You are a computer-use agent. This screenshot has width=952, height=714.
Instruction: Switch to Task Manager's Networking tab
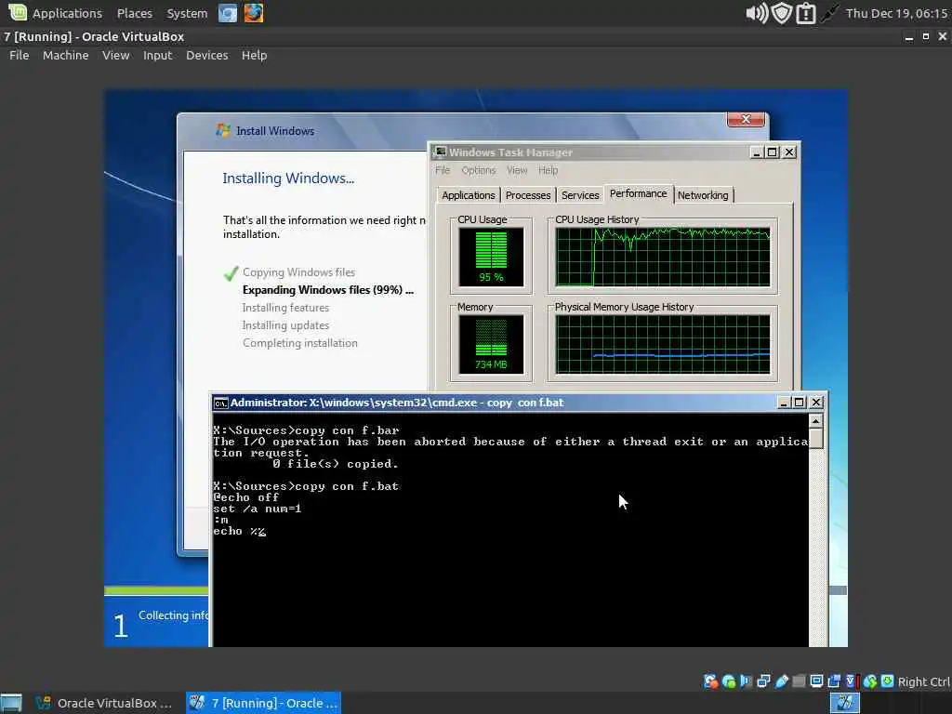pos(703,195)
